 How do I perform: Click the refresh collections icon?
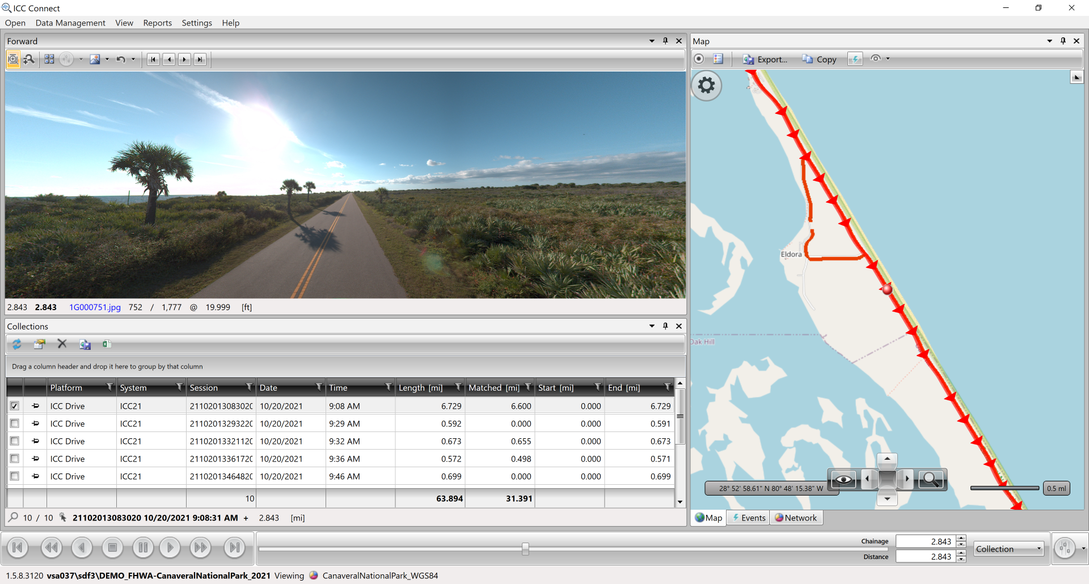[x=17, y=344]
